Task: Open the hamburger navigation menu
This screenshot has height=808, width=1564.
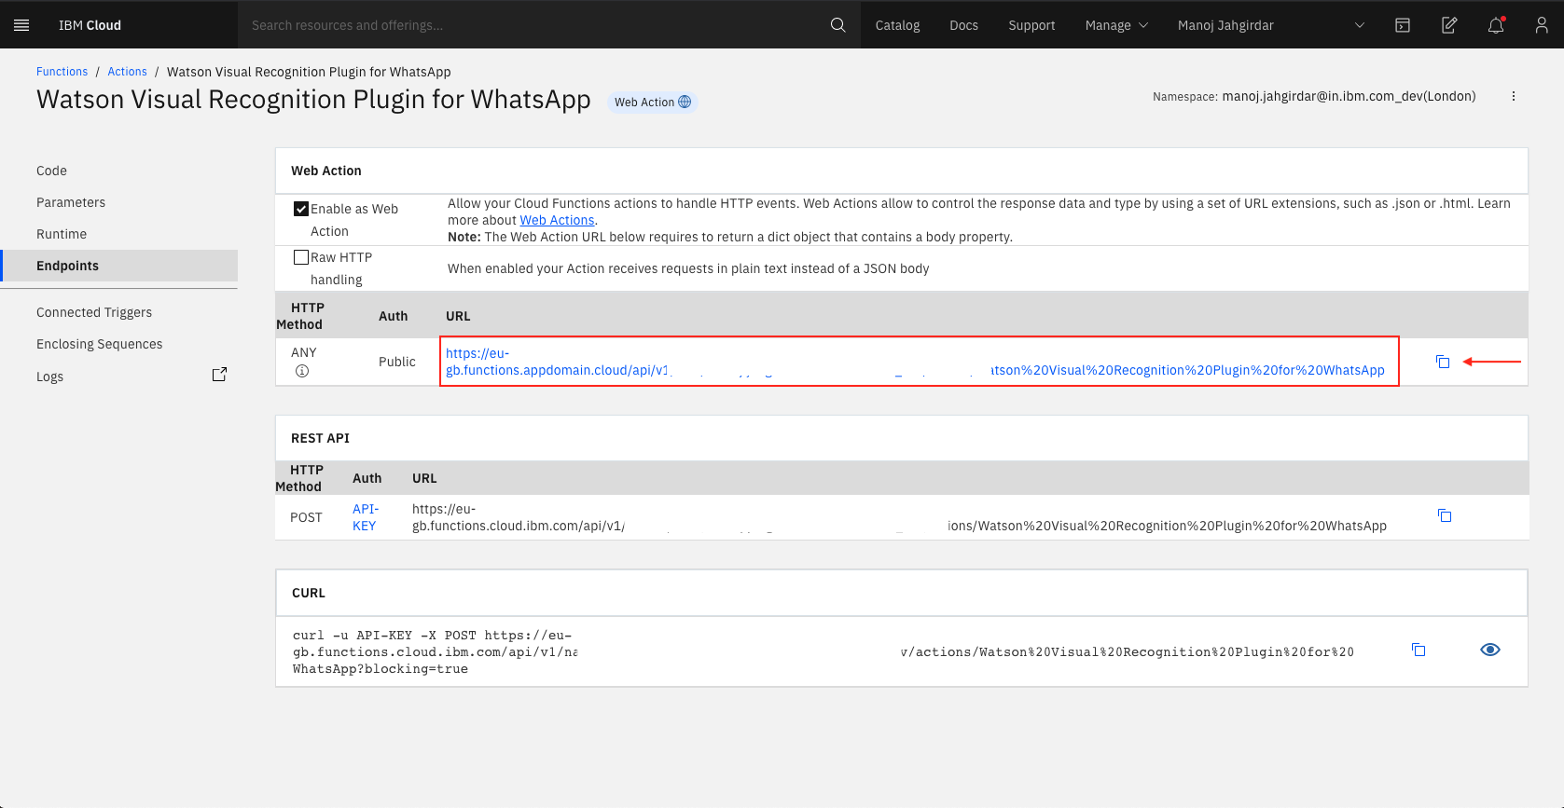Action: [21, 25]
